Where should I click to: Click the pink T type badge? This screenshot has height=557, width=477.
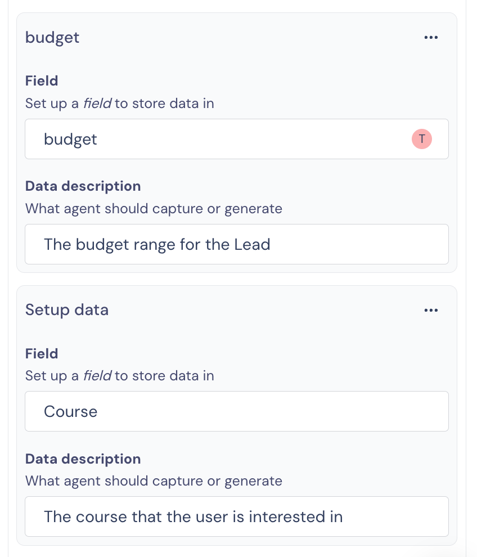tap(421, 139)
